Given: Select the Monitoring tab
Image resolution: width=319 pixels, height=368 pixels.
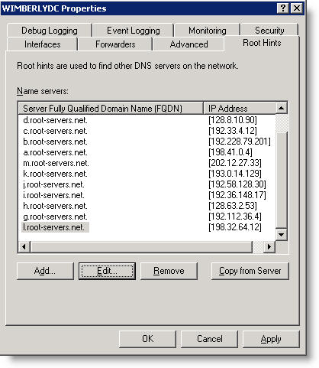Looking at the screenshot, I should coord(207,31).
